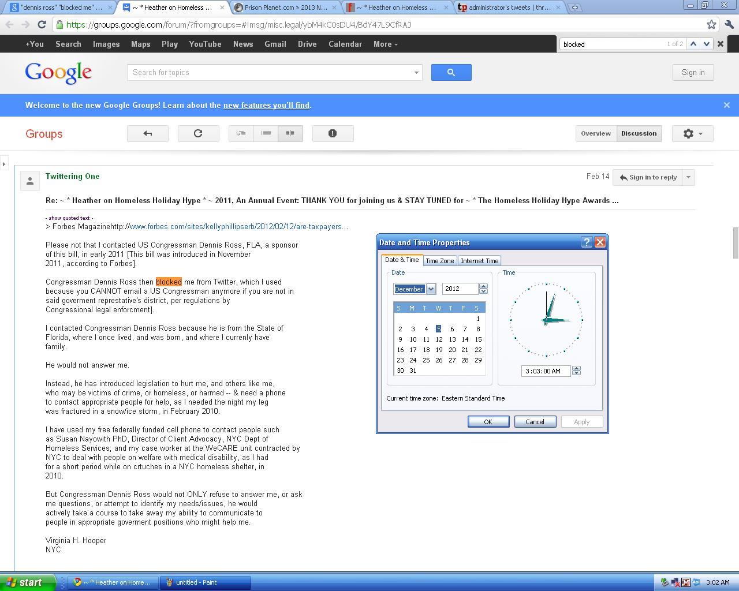Click Cancel in Date and Time Properties
This screenshot has height=591, width=739.
tap(535, 422)
